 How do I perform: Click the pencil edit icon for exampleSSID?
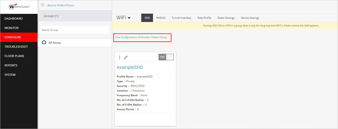tap(126, 57)
